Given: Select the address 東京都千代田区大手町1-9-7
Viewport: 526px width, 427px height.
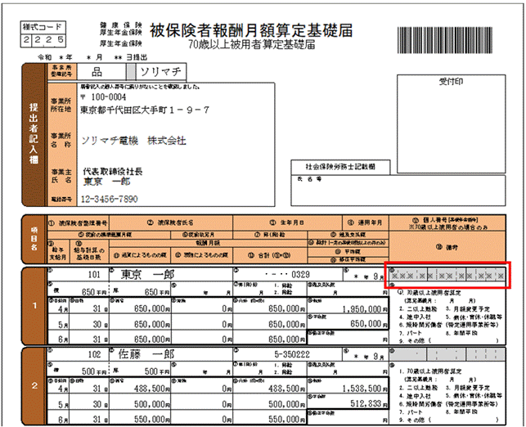Looking at the screenshot, I should 145,110.
